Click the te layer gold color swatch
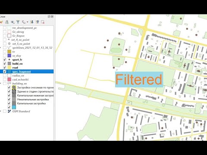The height and width of the screenshot is (155, 207). 9,52
